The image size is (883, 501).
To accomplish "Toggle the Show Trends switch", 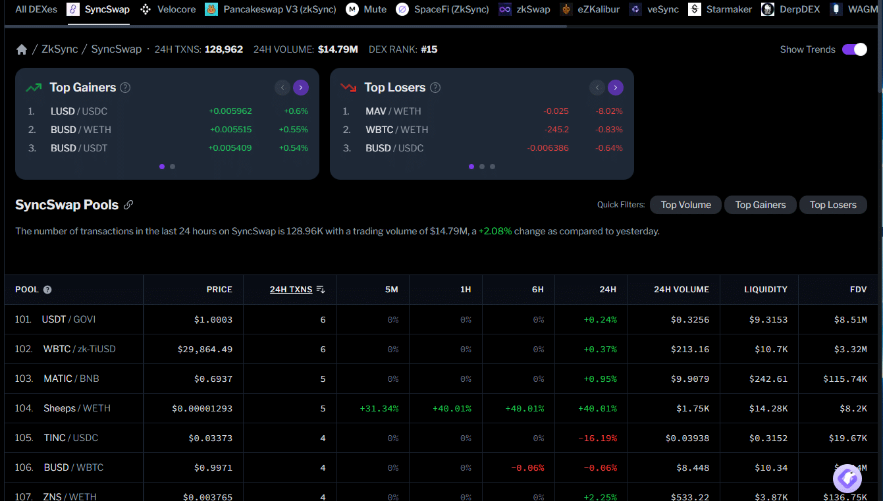I will click(x=855, y=49).
